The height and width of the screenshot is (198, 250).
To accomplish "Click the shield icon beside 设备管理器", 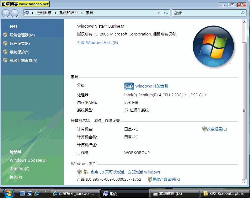I will pyautogui.click(x=5, y=35).
